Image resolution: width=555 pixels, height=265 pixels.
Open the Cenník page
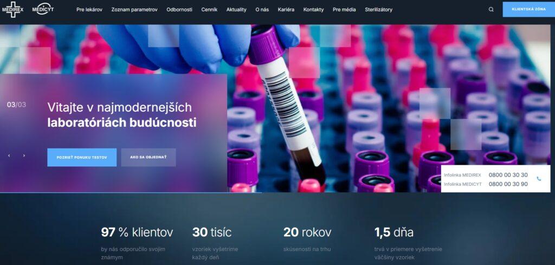tap(209, 10)
